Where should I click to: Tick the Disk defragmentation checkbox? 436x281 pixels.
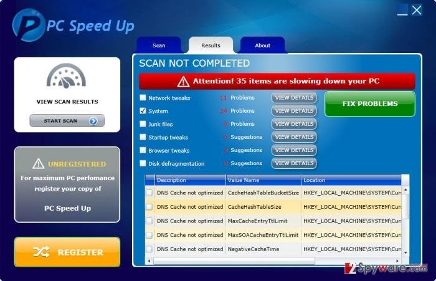[x=143, y=163]
